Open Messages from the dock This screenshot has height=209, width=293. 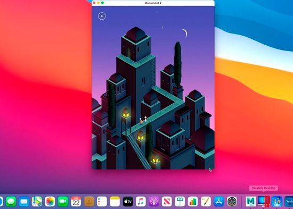click(11, 202)
